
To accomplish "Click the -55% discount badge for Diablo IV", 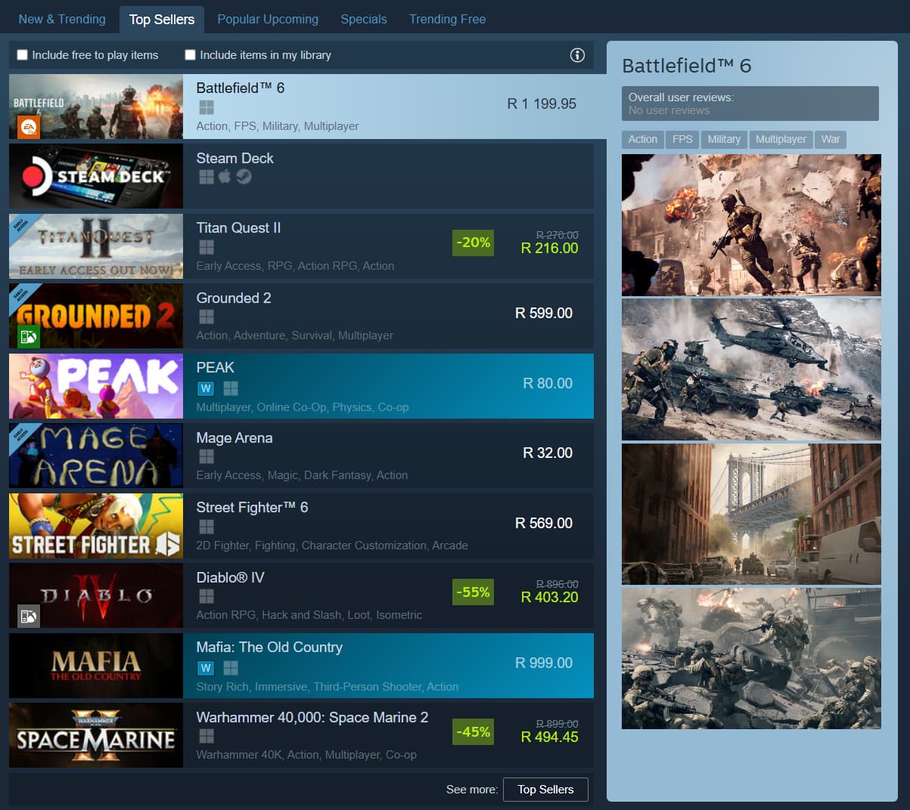I will point(473,592).
